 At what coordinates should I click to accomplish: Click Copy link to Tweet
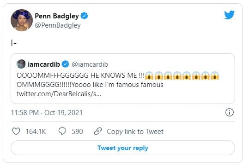point(135,132)
